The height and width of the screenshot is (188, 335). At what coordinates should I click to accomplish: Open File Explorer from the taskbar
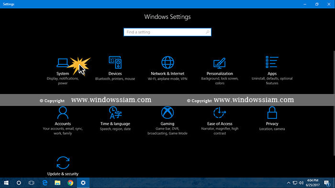[x=57, y=183]
